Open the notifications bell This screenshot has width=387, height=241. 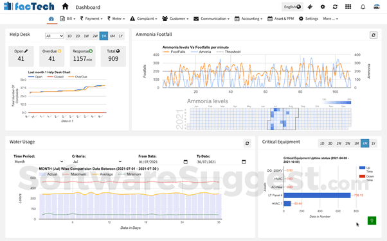[x=363, y=7]
